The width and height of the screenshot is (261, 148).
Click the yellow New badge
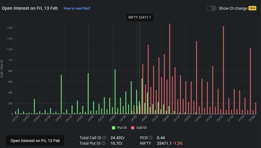click(252, 8)
